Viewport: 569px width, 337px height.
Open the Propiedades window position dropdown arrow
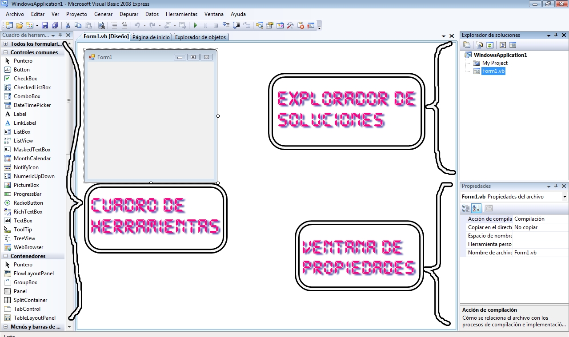click(549, 186)
